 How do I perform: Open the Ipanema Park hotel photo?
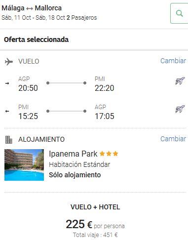24,165
